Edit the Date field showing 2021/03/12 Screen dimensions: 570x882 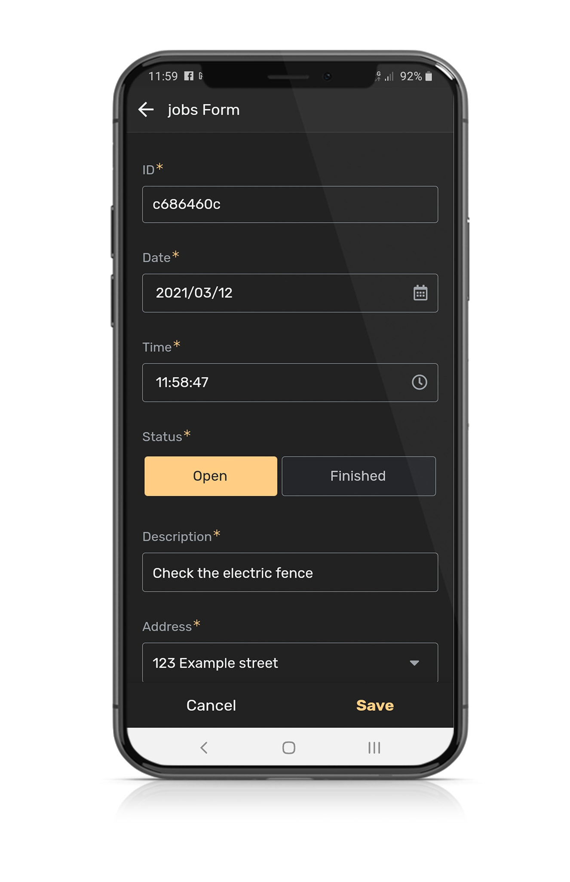(x=290, y=293)
